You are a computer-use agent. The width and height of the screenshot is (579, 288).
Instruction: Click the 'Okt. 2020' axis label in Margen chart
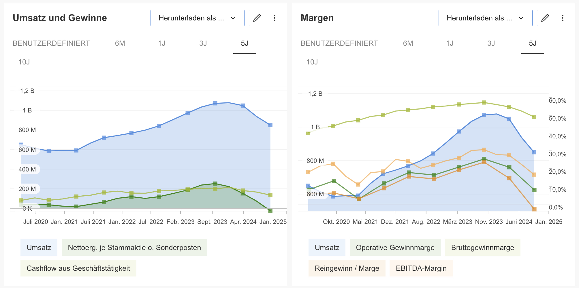pos(336,222)
